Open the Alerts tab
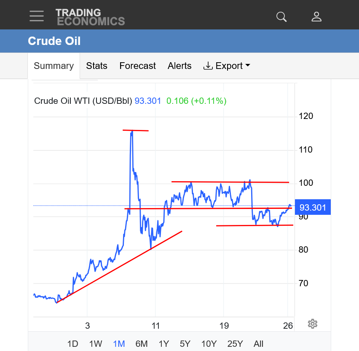 coord(179,66)
